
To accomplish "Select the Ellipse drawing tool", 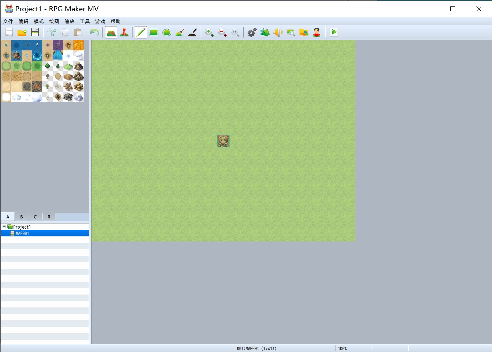I will click(167, 32).
